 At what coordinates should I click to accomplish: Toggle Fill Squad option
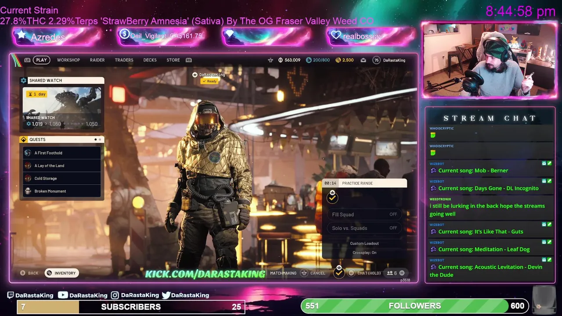click(364, 215)
